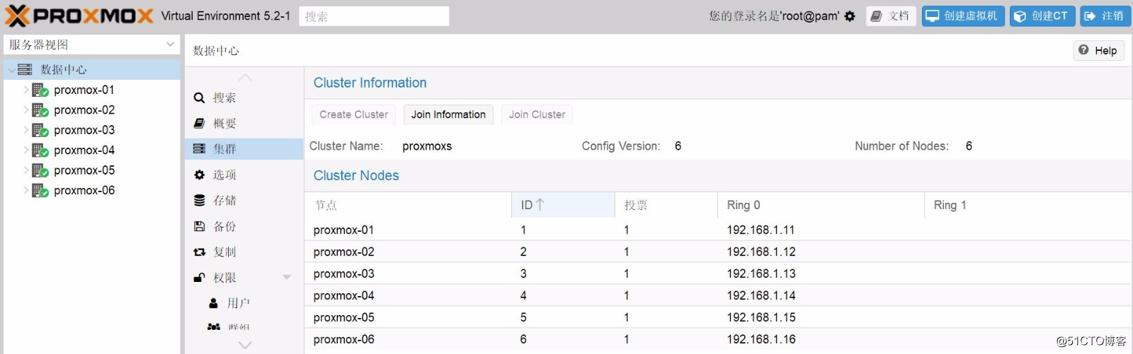The width and height of the screenshot is (1133, 354).
Task: Click the user icon beside 用户
Action: click(x=213, y=303)
